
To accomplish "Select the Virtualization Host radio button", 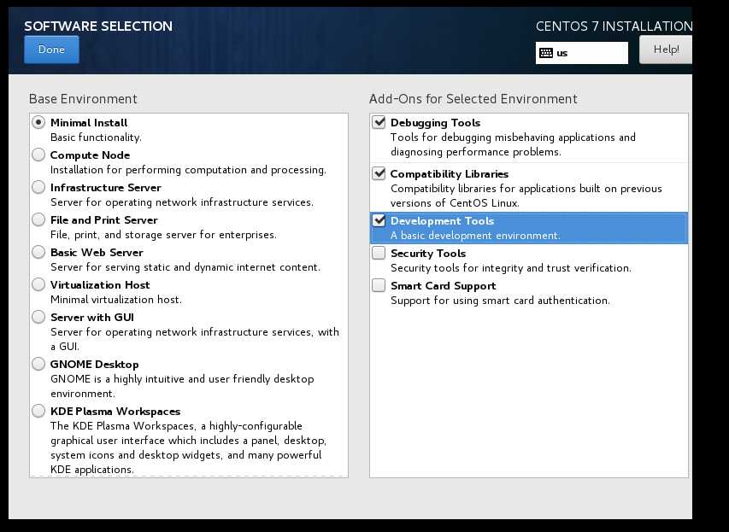I will [x=38, y=285].
